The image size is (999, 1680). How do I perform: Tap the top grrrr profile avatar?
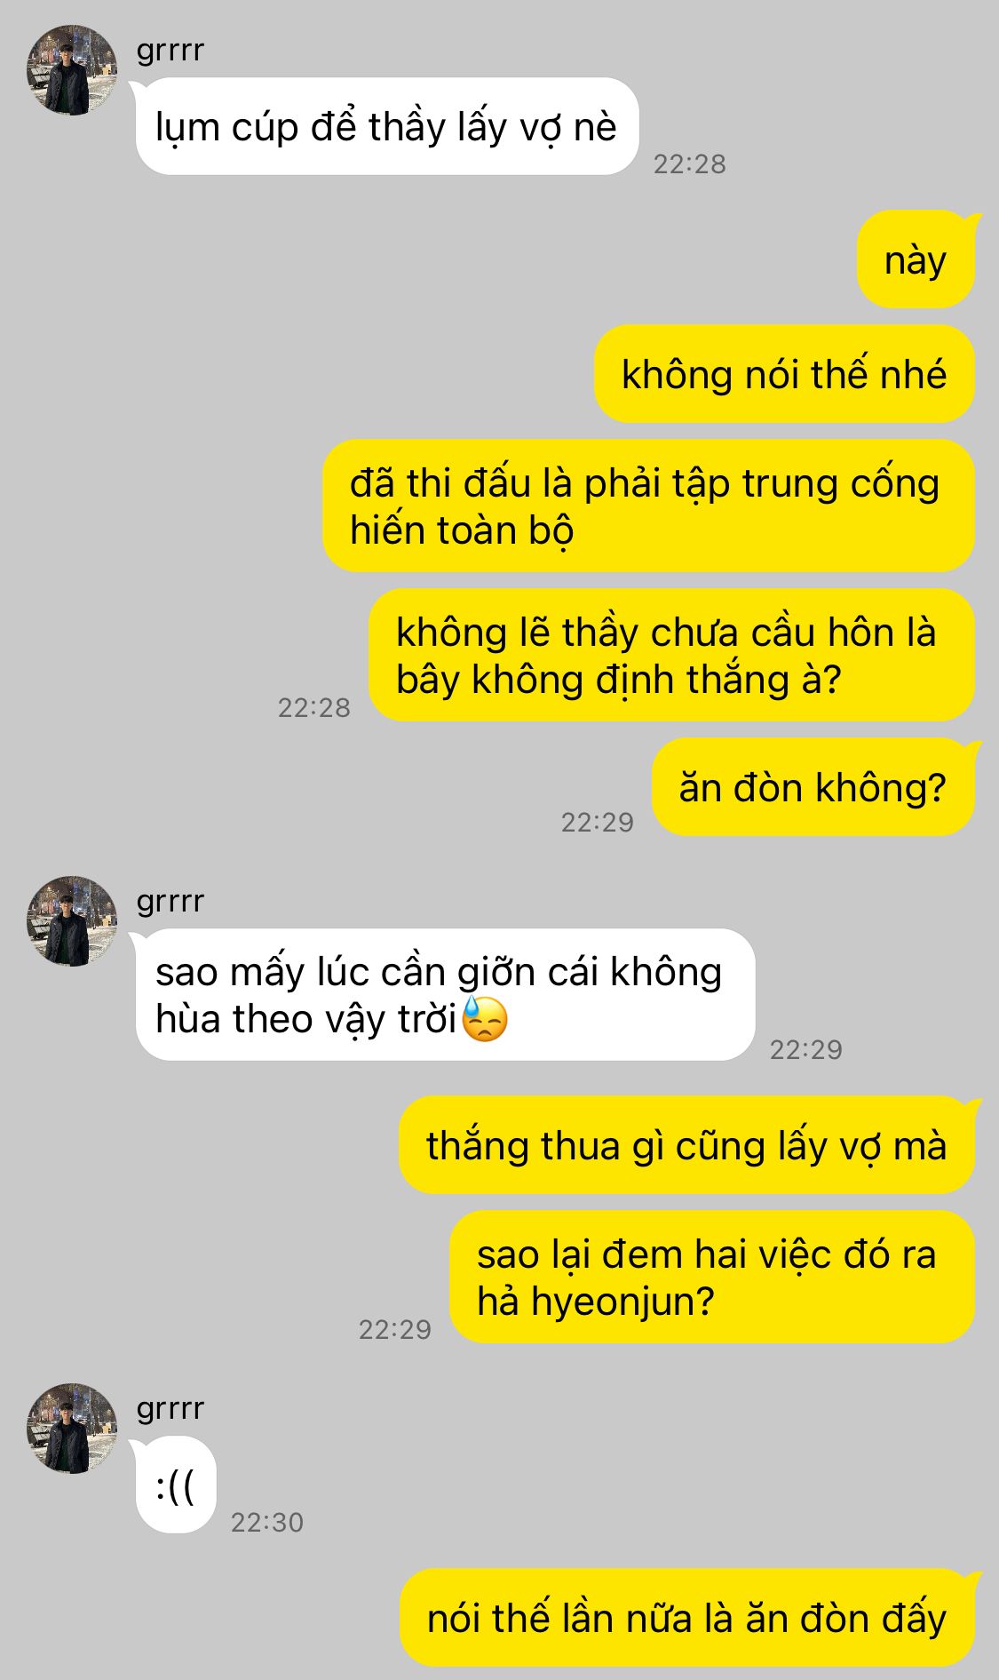pyautogui.click(x=72, y=70)
